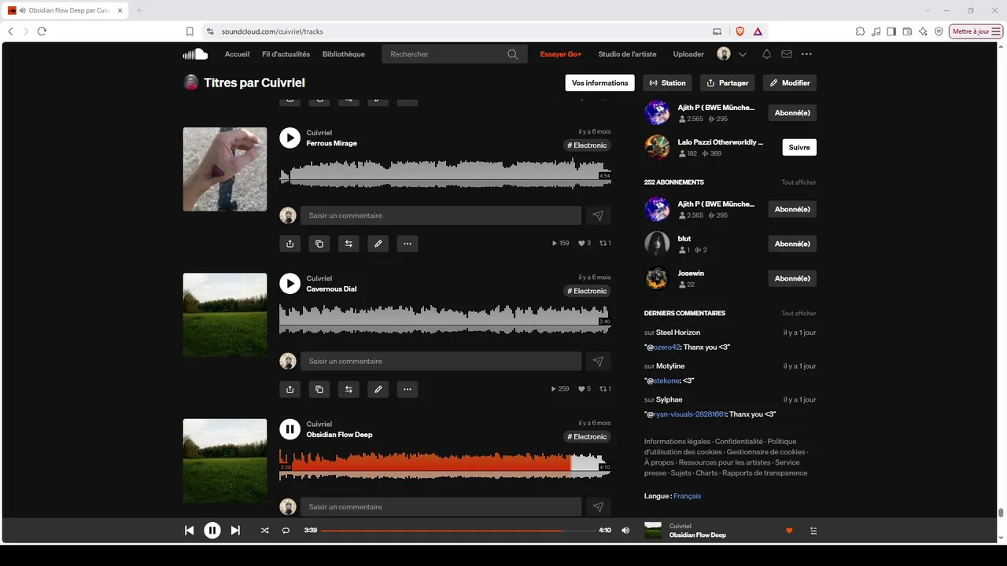Click the Obsidian Flow Deep comment field
The image size is (1007, 566).
(441, 507)
